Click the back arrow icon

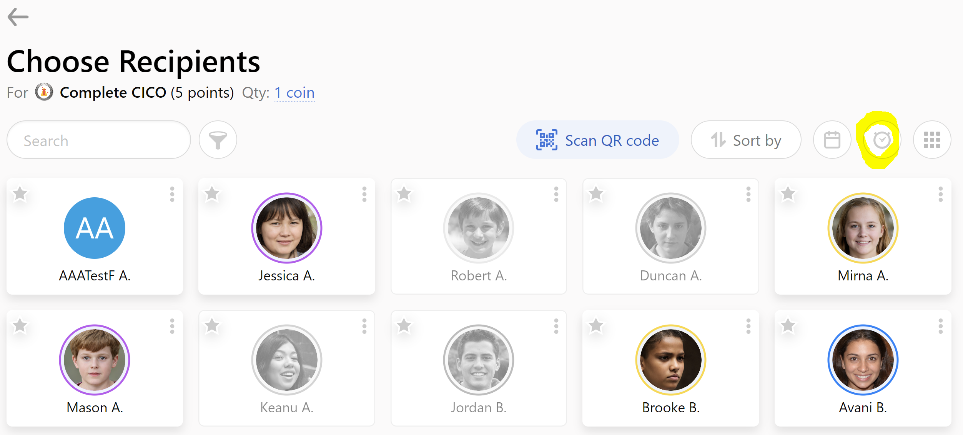click(18, 17)
